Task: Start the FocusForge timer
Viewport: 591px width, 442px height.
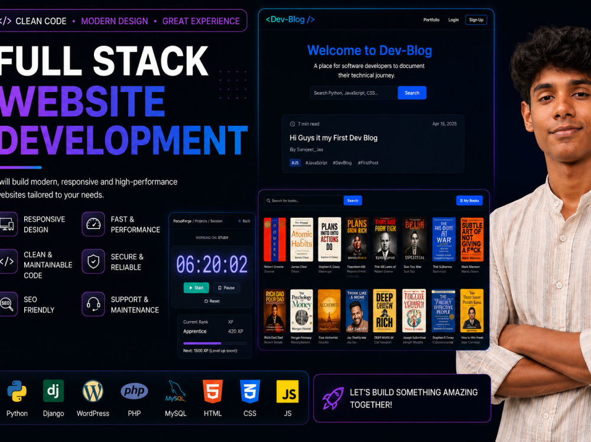Action: 196,287
